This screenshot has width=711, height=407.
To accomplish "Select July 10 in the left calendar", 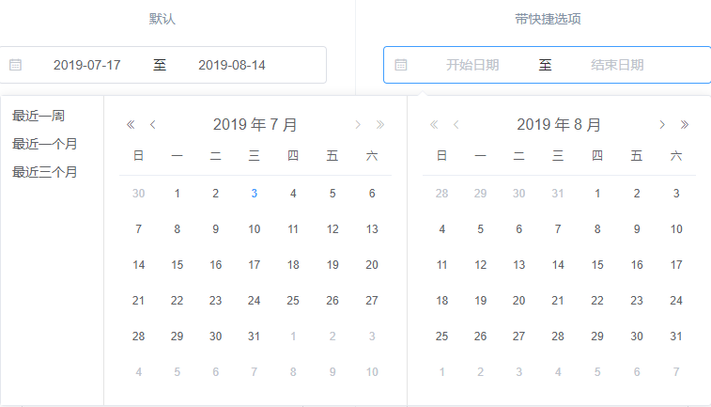I will click(x=255, y=229).
